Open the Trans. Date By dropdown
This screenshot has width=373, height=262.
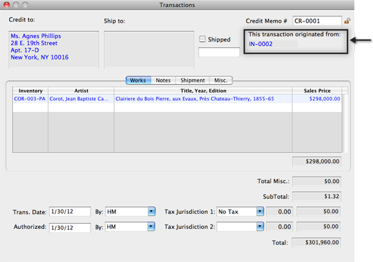[152, 212]
